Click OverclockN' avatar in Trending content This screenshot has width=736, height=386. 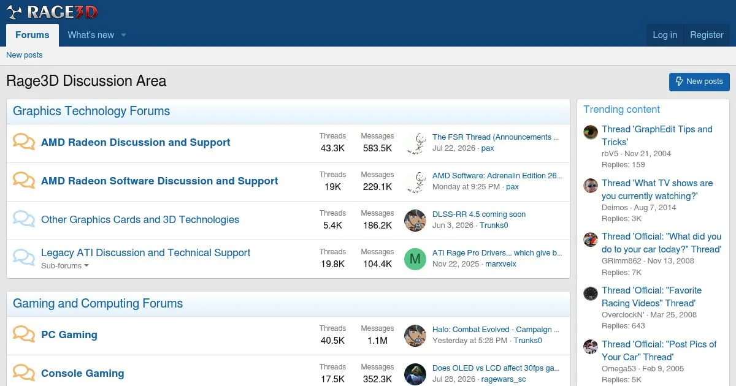591,293
